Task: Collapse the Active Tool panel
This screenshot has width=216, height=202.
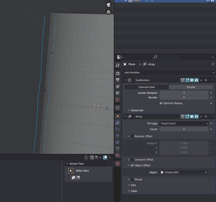Action: click(x=68, y=164)
